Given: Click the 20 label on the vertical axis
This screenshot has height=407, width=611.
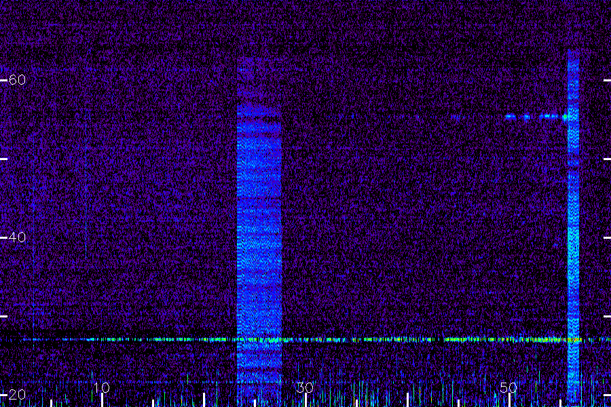Looking at the screenshot, I should (x=17, y=395).
